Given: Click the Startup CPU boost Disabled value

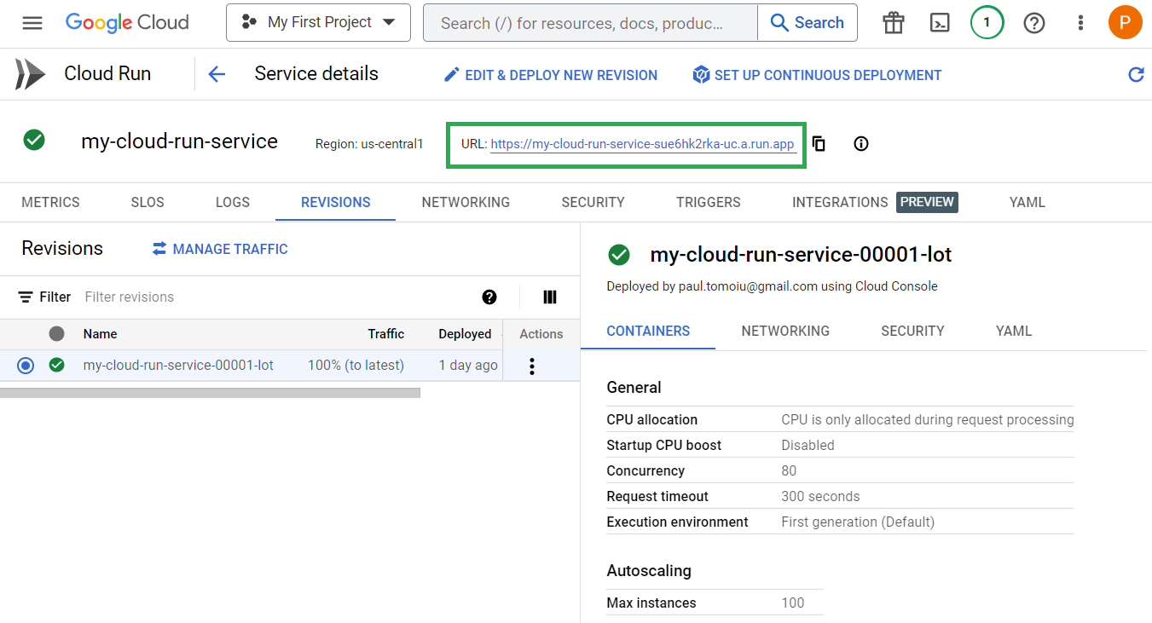Looking at the screenshot, I should [x=808, y=445].
